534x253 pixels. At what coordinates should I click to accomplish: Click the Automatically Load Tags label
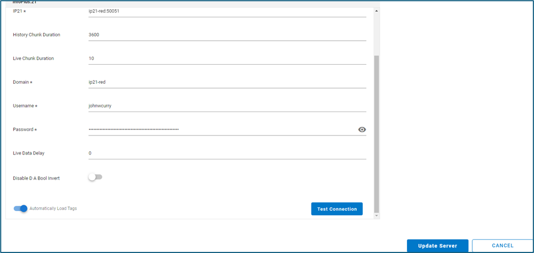[x=53, y=208]
